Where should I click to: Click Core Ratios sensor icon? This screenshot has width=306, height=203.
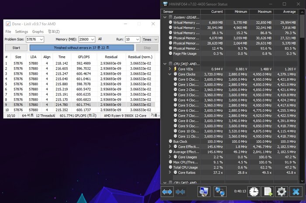(175, 172)
